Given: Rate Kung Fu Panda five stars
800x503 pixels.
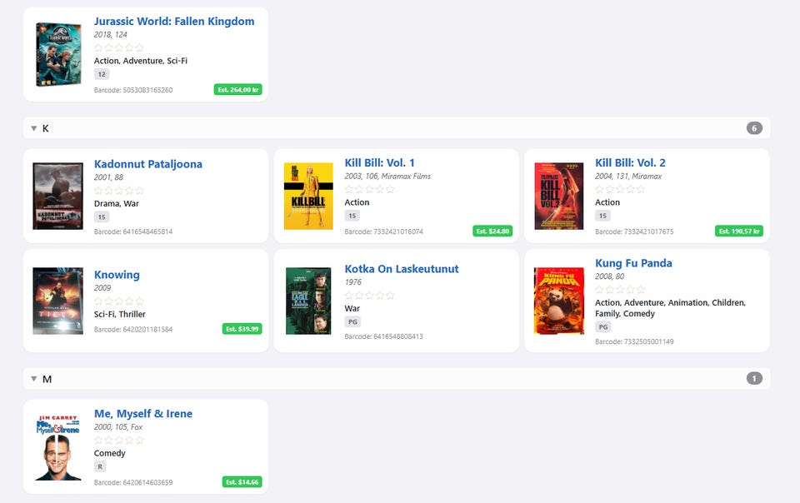Looking at the screenshot, I should (640, 290).
